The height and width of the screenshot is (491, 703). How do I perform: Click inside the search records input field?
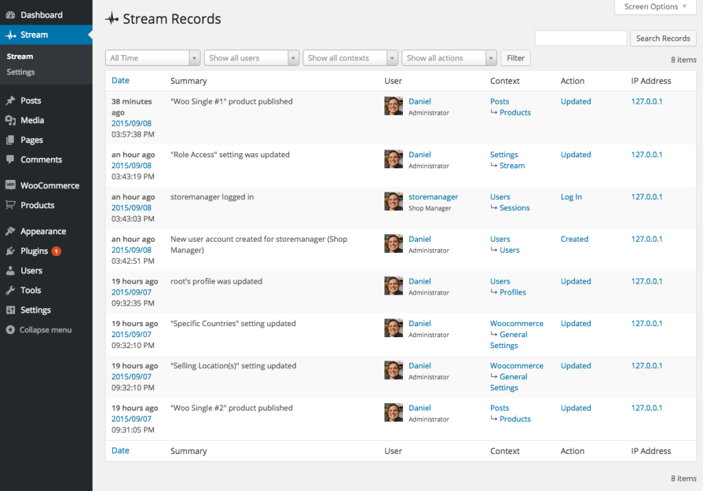pyautogui.click(x=580, y=38)
